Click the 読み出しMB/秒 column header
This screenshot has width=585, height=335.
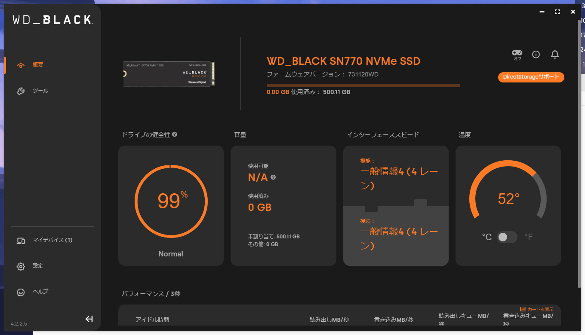(329, 320)
